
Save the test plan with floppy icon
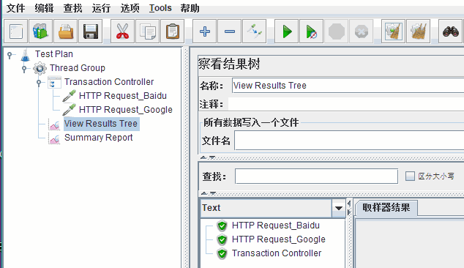(90, 31)
